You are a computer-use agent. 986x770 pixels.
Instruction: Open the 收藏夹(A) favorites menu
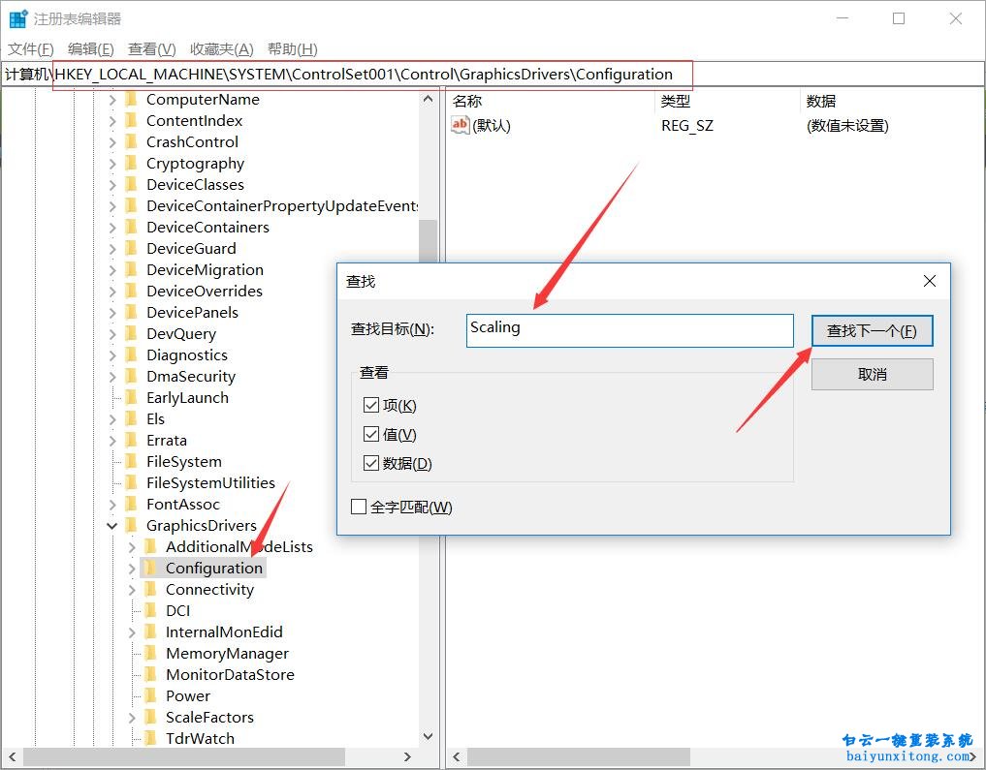tap(221, 49)
